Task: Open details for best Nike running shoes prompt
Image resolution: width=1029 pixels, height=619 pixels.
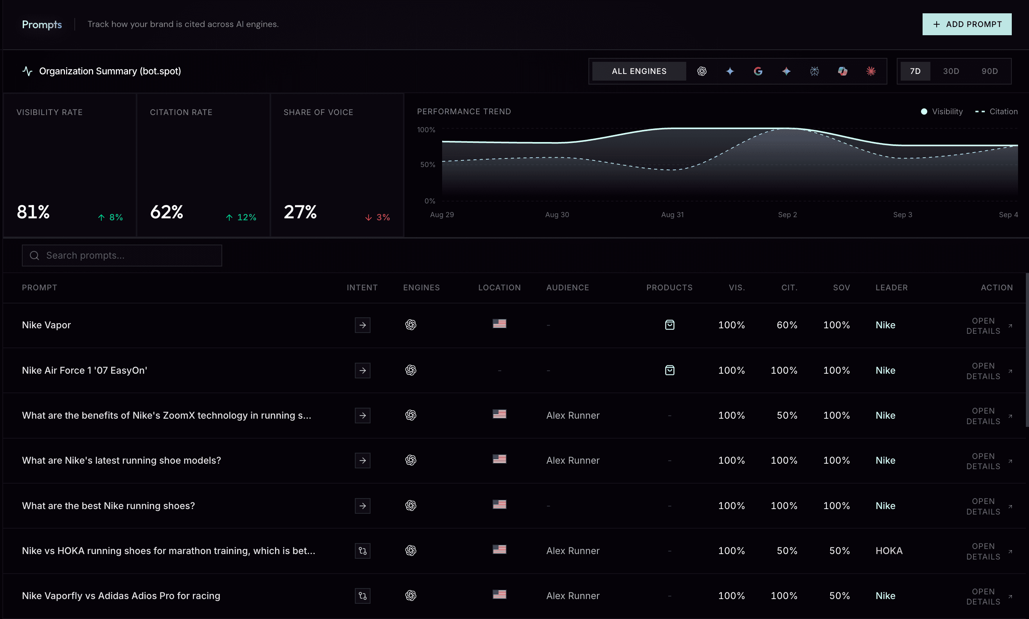Action: point(989,506)
